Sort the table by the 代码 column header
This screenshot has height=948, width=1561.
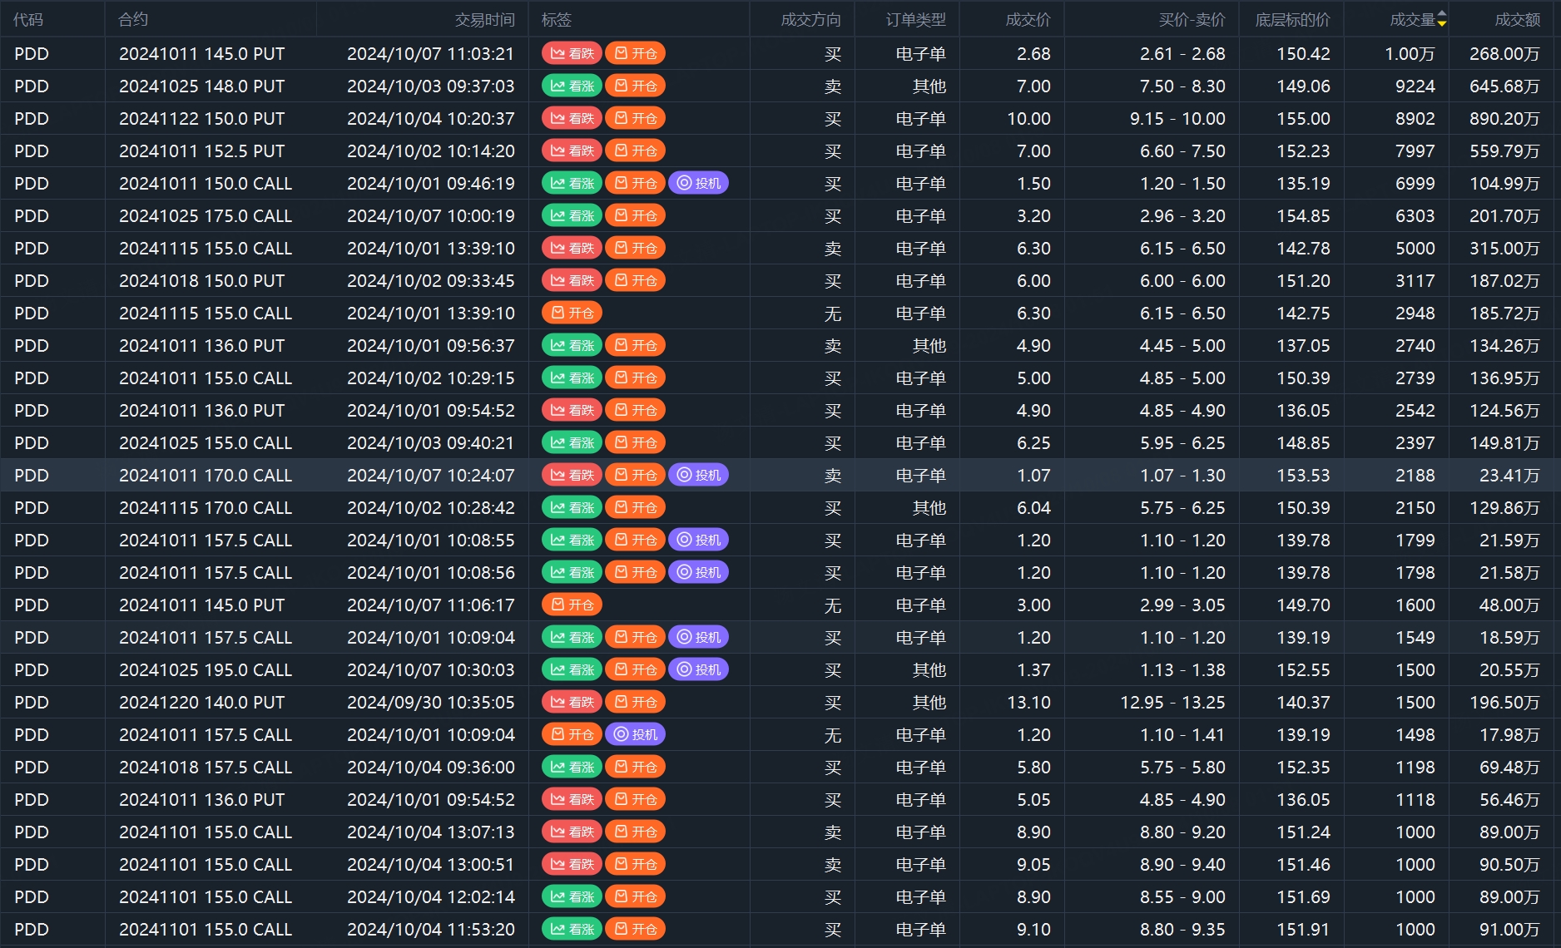28,19
